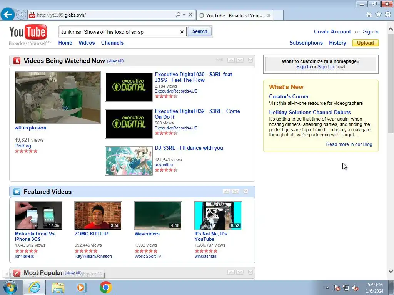
Task: Clear the search box text with X
Action: point(182,32)
